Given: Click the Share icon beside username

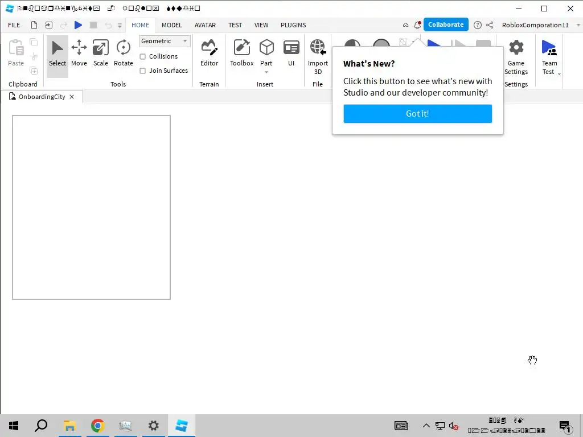Looking at the screenshot, I should point(490,25).
